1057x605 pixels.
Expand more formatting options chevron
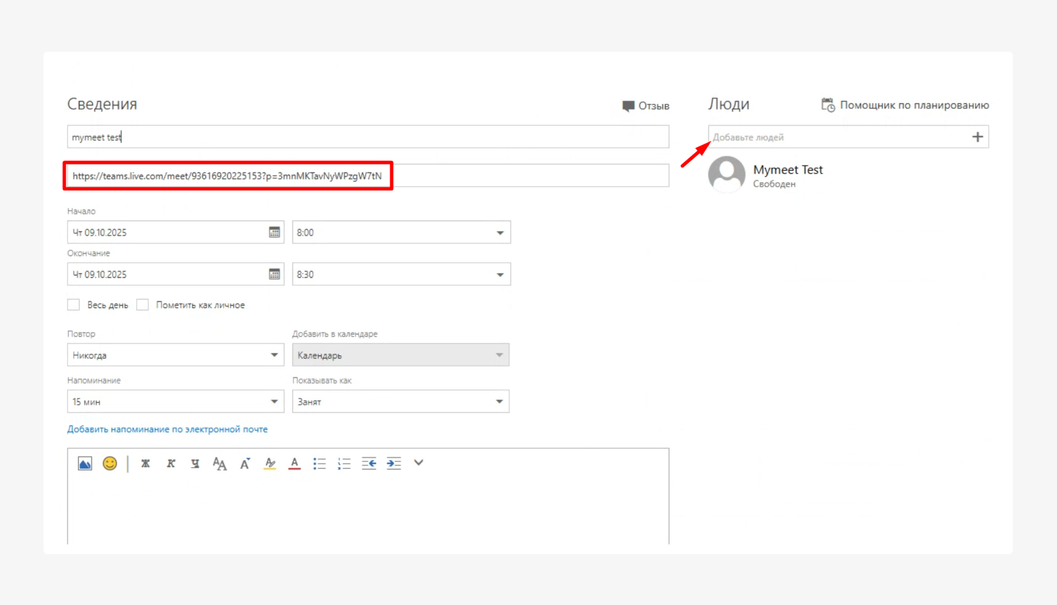(x=419, y=463)
